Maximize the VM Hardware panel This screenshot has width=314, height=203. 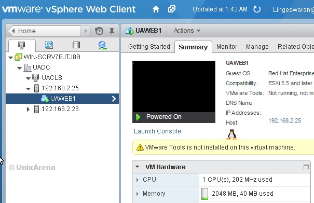[306, 167]
